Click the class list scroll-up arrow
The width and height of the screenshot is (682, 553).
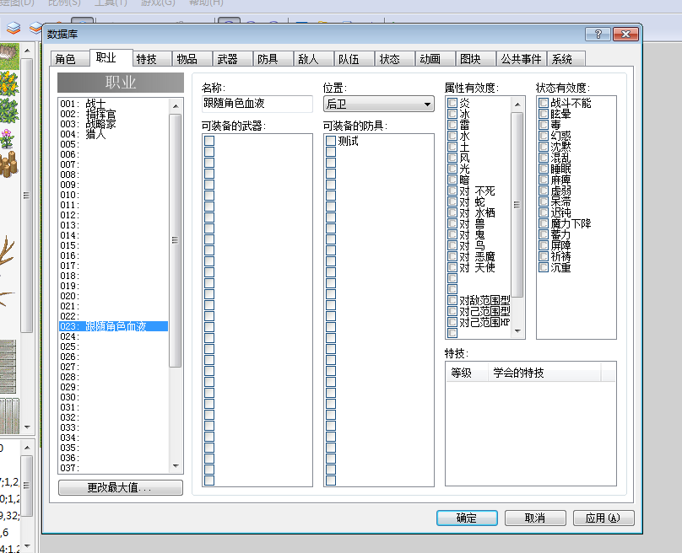[176, 106]
